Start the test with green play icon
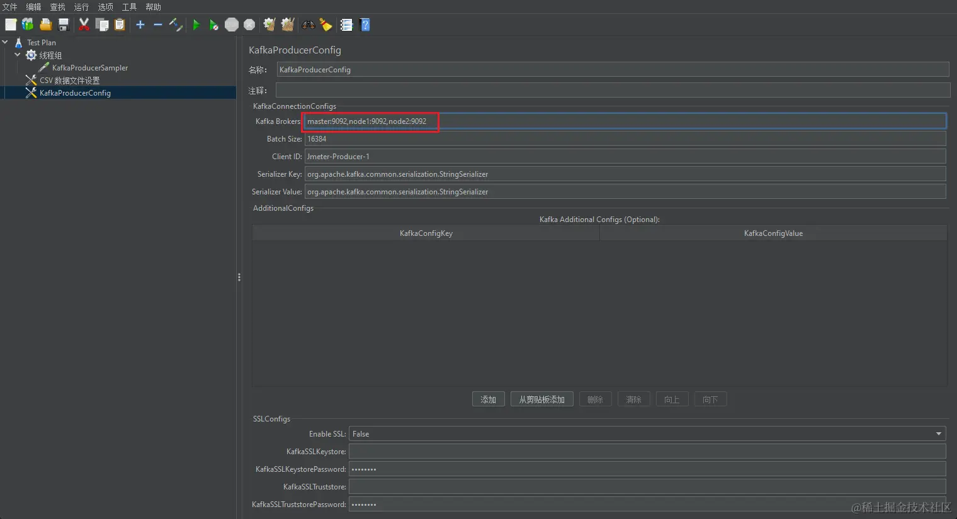 (x=196, y=25)
